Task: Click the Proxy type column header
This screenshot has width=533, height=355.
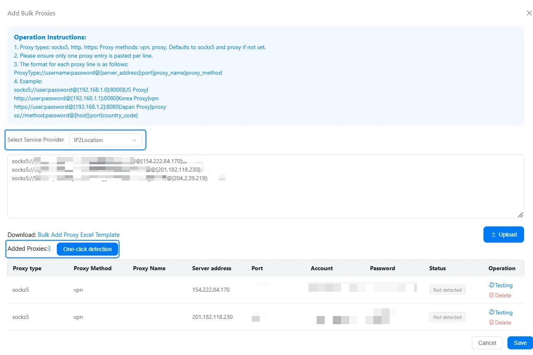Action: point(27,268)
